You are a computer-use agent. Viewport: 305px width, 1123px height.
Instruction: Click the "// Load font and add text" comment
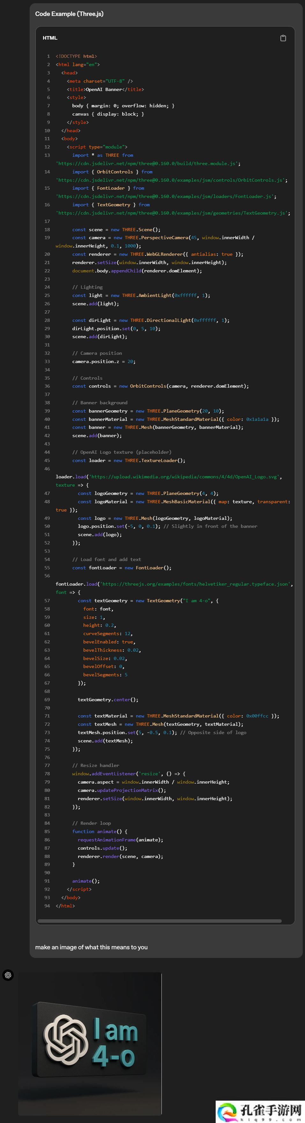pos(107,559)
